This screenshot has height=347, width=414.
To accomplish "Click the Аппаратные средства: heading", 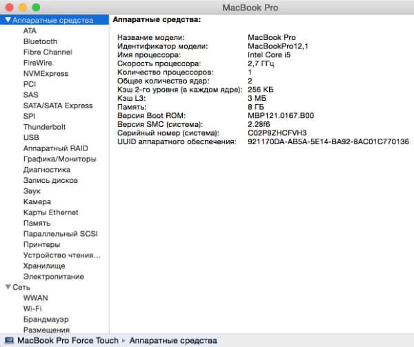I will click(x=157, y=19).
